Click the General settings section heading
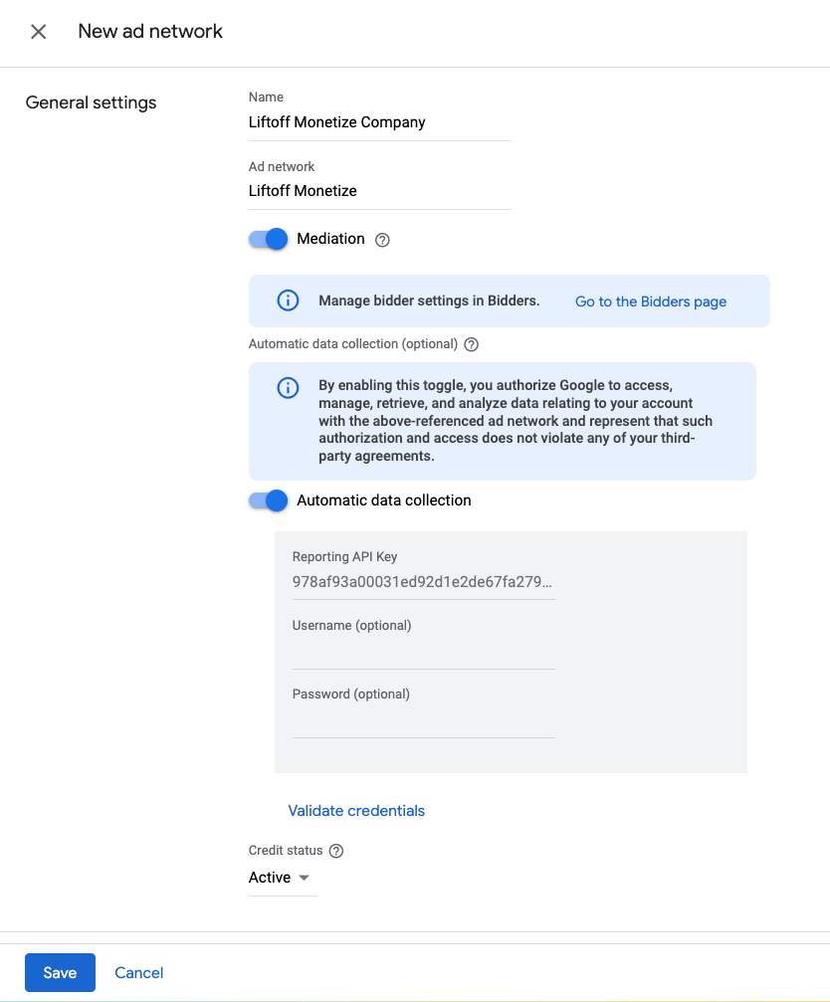830x1002 pixels. pos(91,102)
